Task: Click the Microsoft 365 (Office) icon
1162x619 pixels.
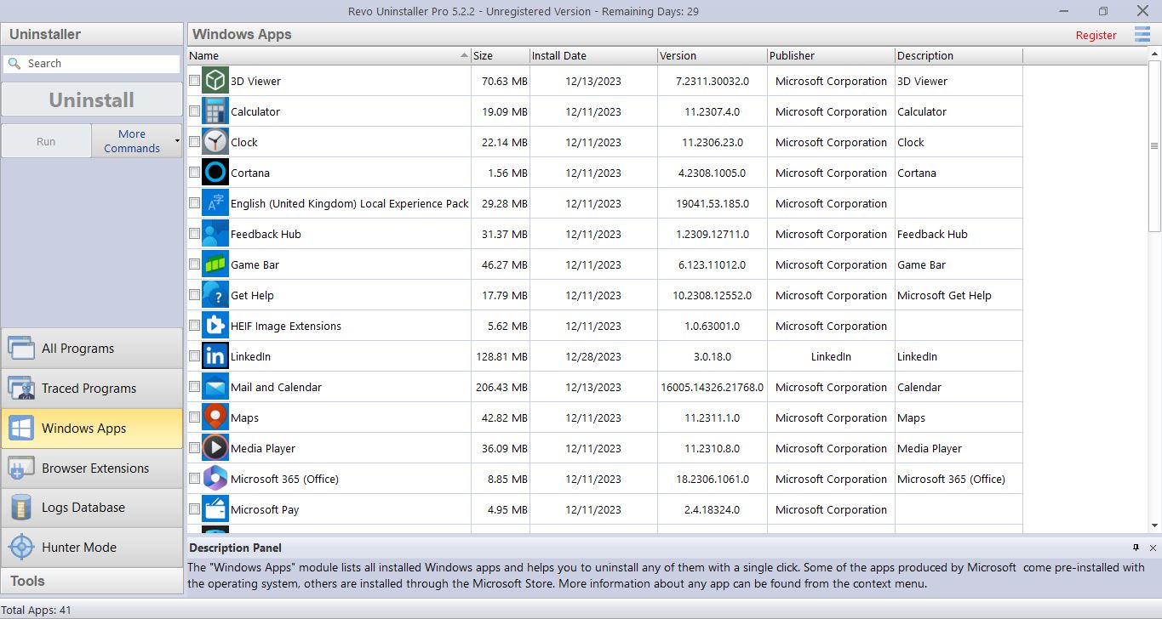Action: [215, 479]
